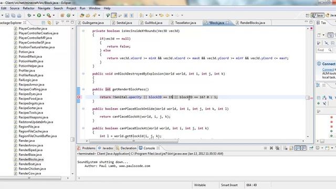Close the Block.java editor tab
This screenshot has width=336, height=189.
click(x=227, y=23)
